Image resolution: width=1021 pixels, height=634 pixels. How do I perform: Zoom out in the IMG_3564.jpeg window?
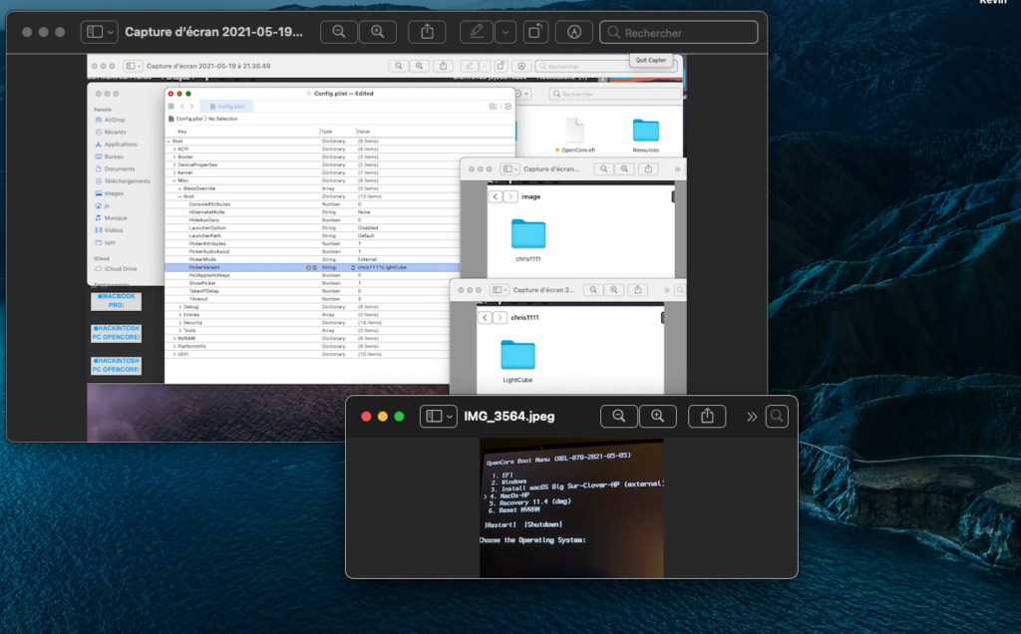pyautogui.click(x=619, y=416)
